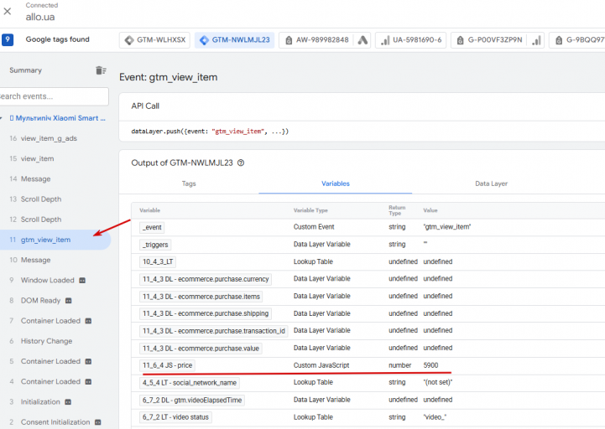Click the Google tags count badge

tap(8, 39)
